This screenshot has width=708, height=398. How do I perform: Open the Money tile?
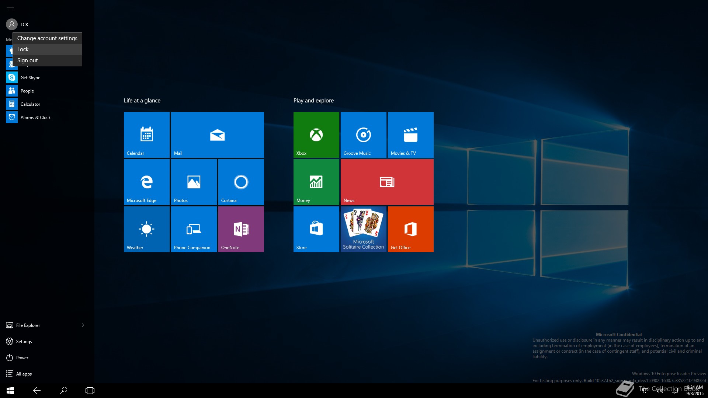(x=316, y=182)
